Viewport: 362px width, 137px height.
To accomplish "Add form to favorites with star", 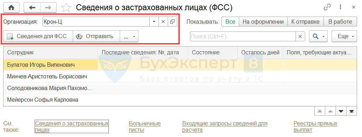I will (66, 8).
